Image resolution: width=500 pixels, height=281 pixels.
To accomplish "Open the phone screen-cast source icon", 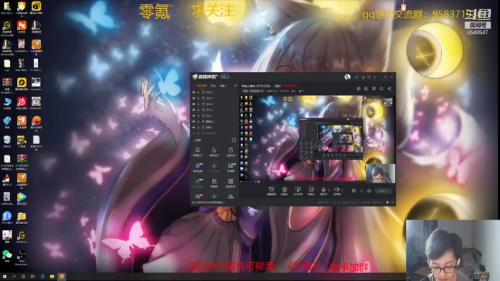I will (297, 189).
